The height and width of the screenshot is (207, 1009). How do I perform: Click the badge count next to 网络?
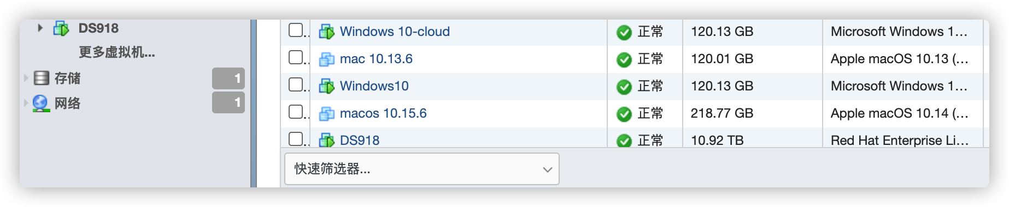click(228, 102)
